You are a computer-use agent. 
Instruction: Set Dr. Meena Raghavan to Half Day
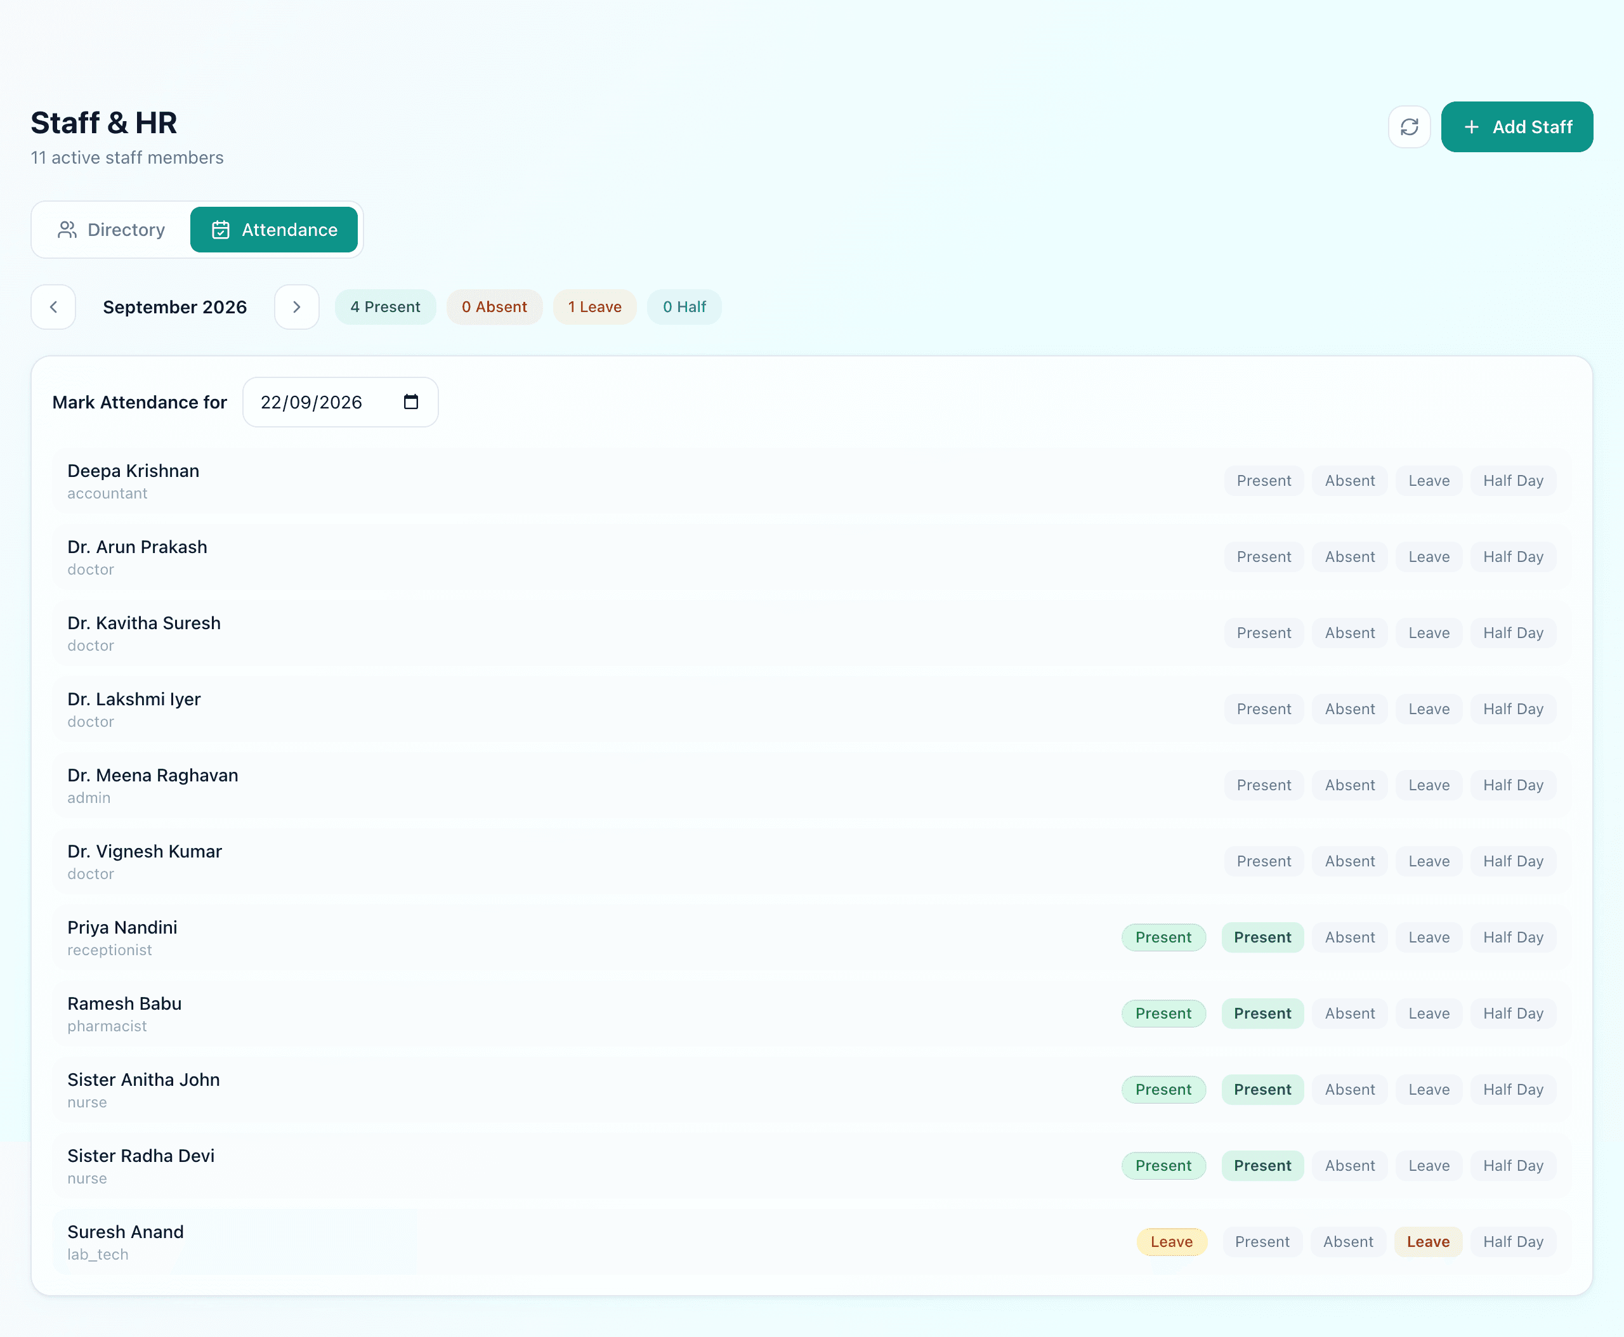point(1513,786)
